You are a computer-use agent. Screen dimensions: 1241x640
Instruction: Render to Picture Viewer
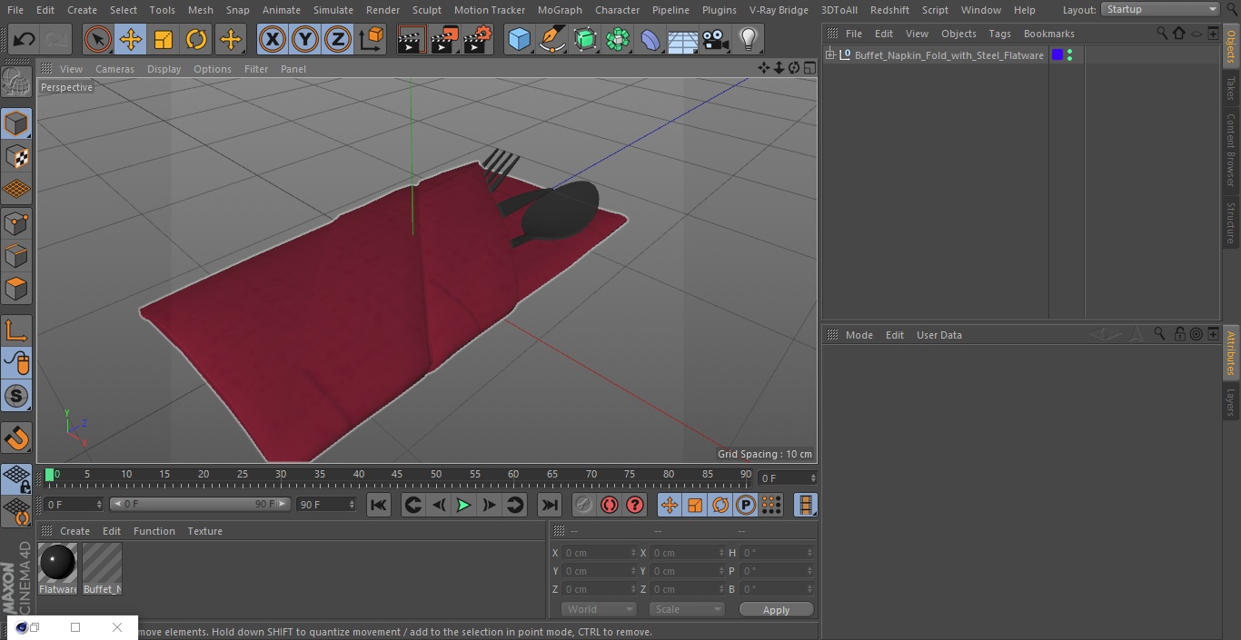tap(444, 39)
